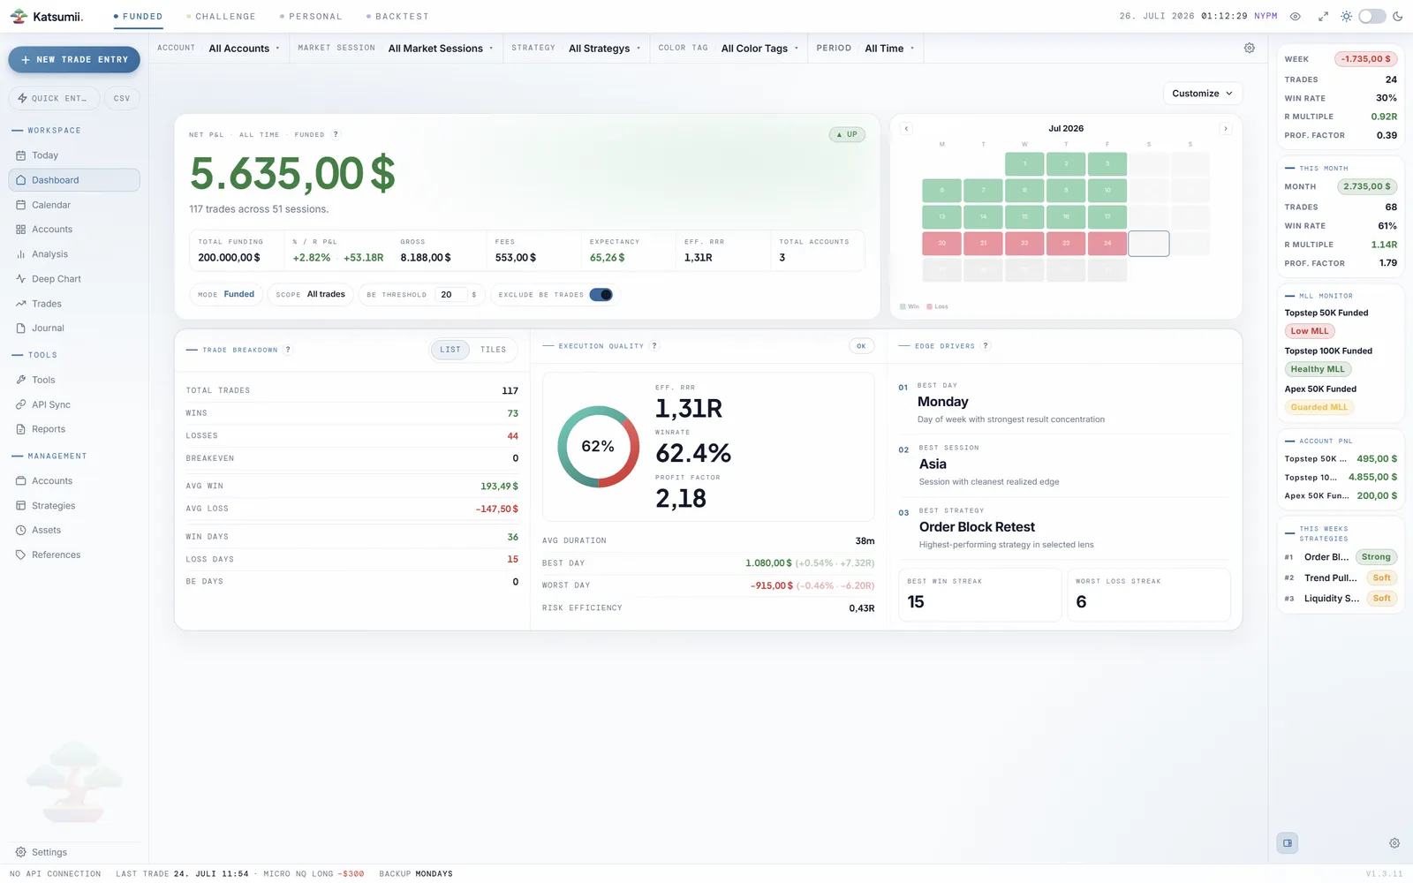Click the Mode Funded selector

[226, 295]
